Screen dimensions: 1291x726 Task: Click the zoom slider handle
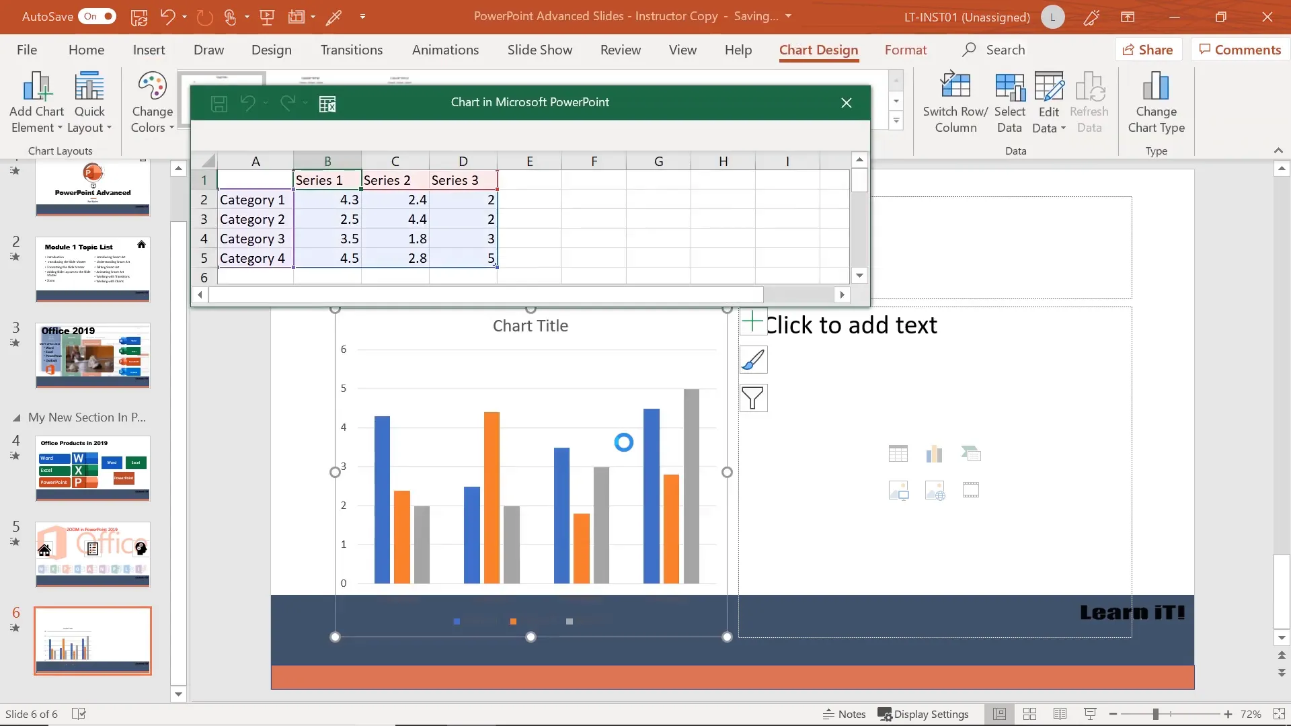click(1155, 714)
